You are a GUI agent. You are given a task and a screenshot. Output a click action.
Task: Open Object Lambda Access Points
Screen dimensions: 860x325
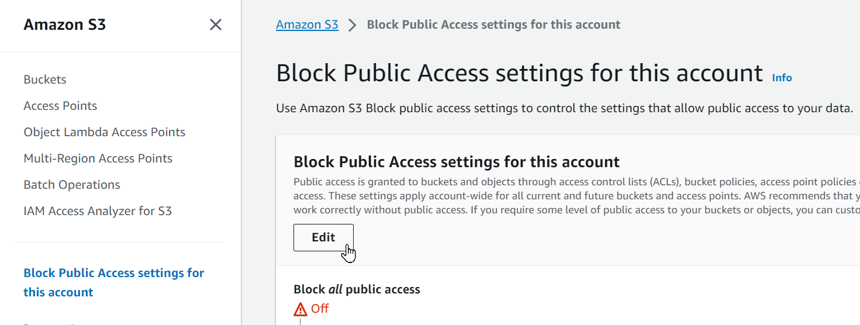(105, 132)
